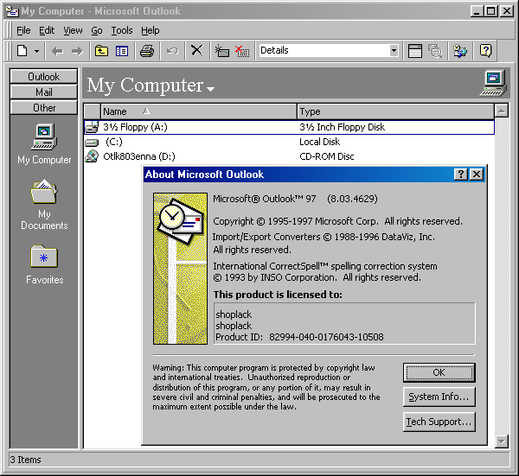This screenshot has height=476, width=519.
Task: Click the About dialog help question button
Action: [461, 175]
